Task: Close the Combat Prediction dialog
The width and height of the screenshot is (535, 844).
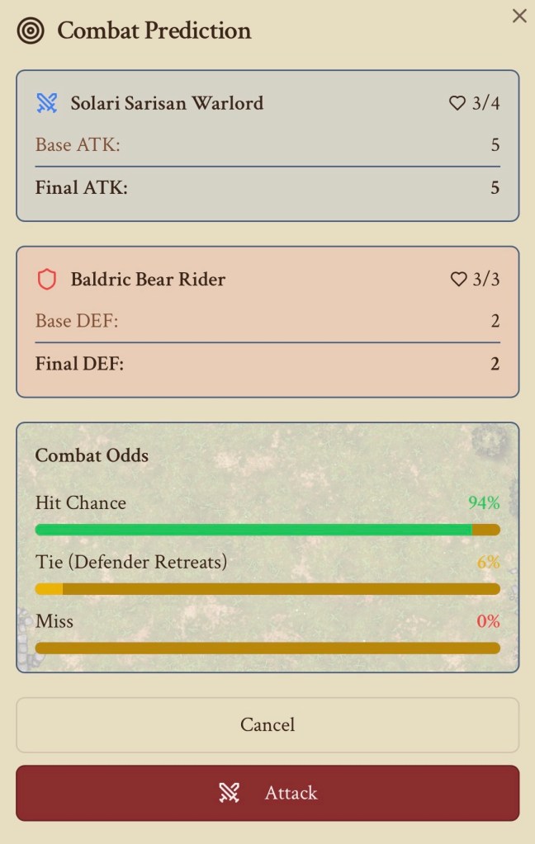Action: tap(519, 16)
